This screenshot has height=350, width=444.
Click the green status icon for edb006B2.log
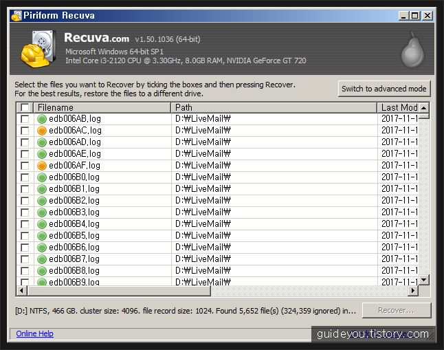pos(42,201)
